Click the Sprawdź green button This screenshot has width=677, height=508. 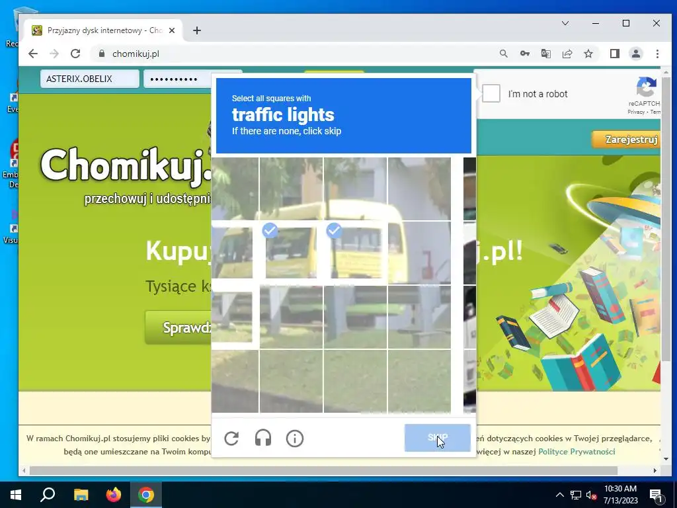[179, 327]
